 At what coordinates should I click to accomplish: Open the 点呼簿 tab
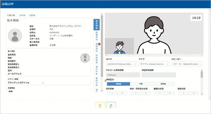pos(22,15)
